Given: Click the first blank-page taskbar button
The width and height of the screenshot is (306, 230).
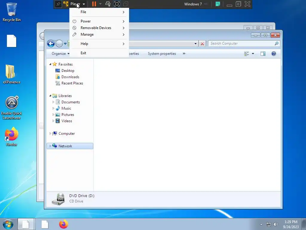Looking at the screenshot, I should (x=26, y=224).
